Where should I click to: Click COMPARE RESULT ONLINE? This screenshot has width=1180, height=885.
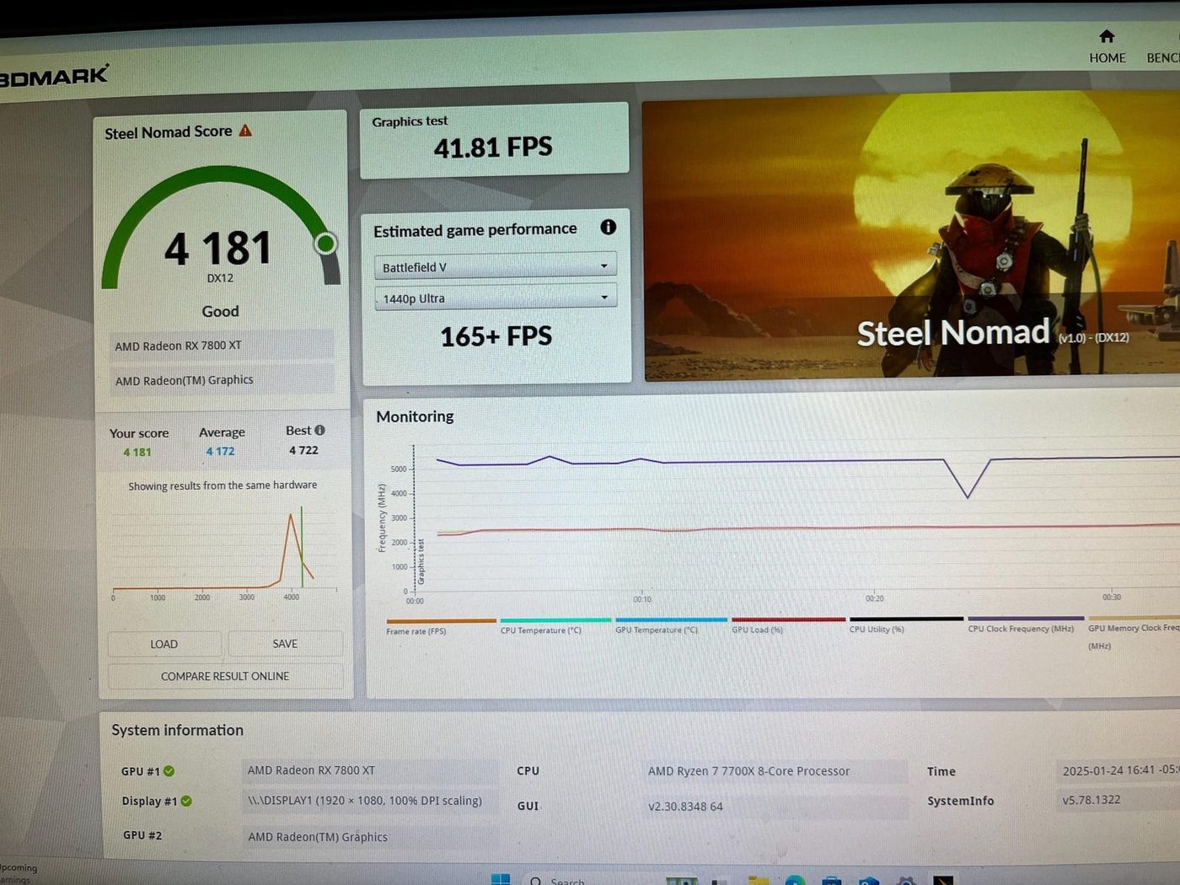coord(225,676)
